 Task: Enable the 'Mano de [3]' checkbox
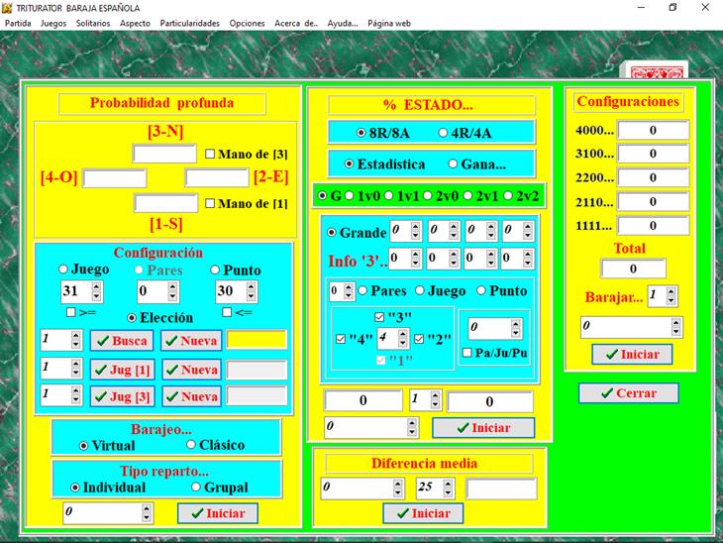click(x=210, y=154)
